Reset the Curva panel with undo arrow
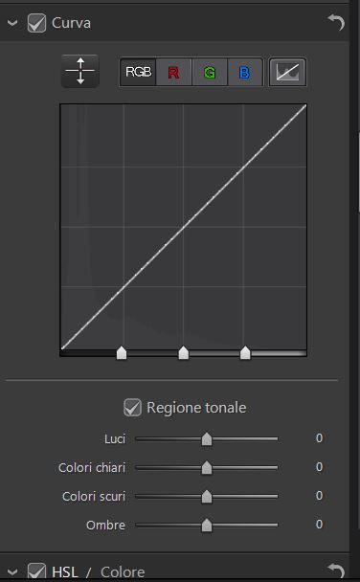 [336, 23]
